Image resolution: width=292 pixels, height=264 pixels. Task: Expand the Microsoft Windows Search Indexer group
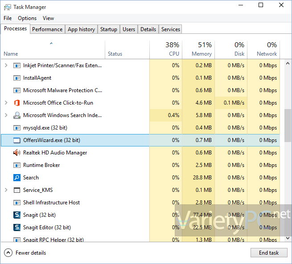[6, 115]
